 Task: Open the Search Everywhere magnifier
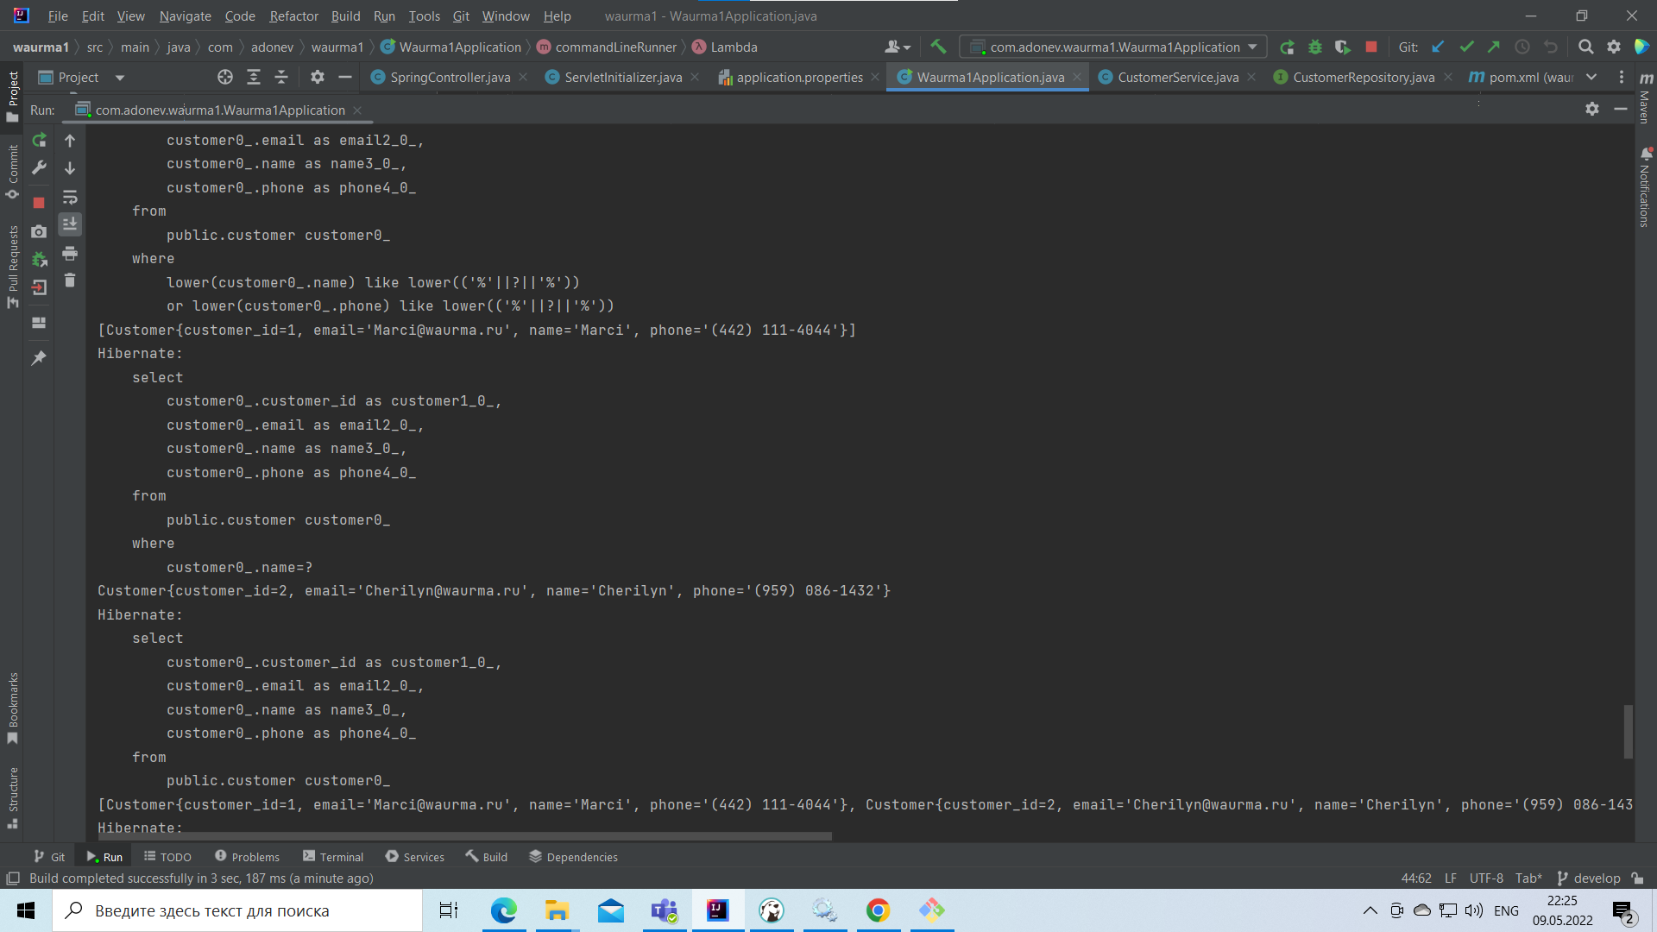tap(1585, 47)
